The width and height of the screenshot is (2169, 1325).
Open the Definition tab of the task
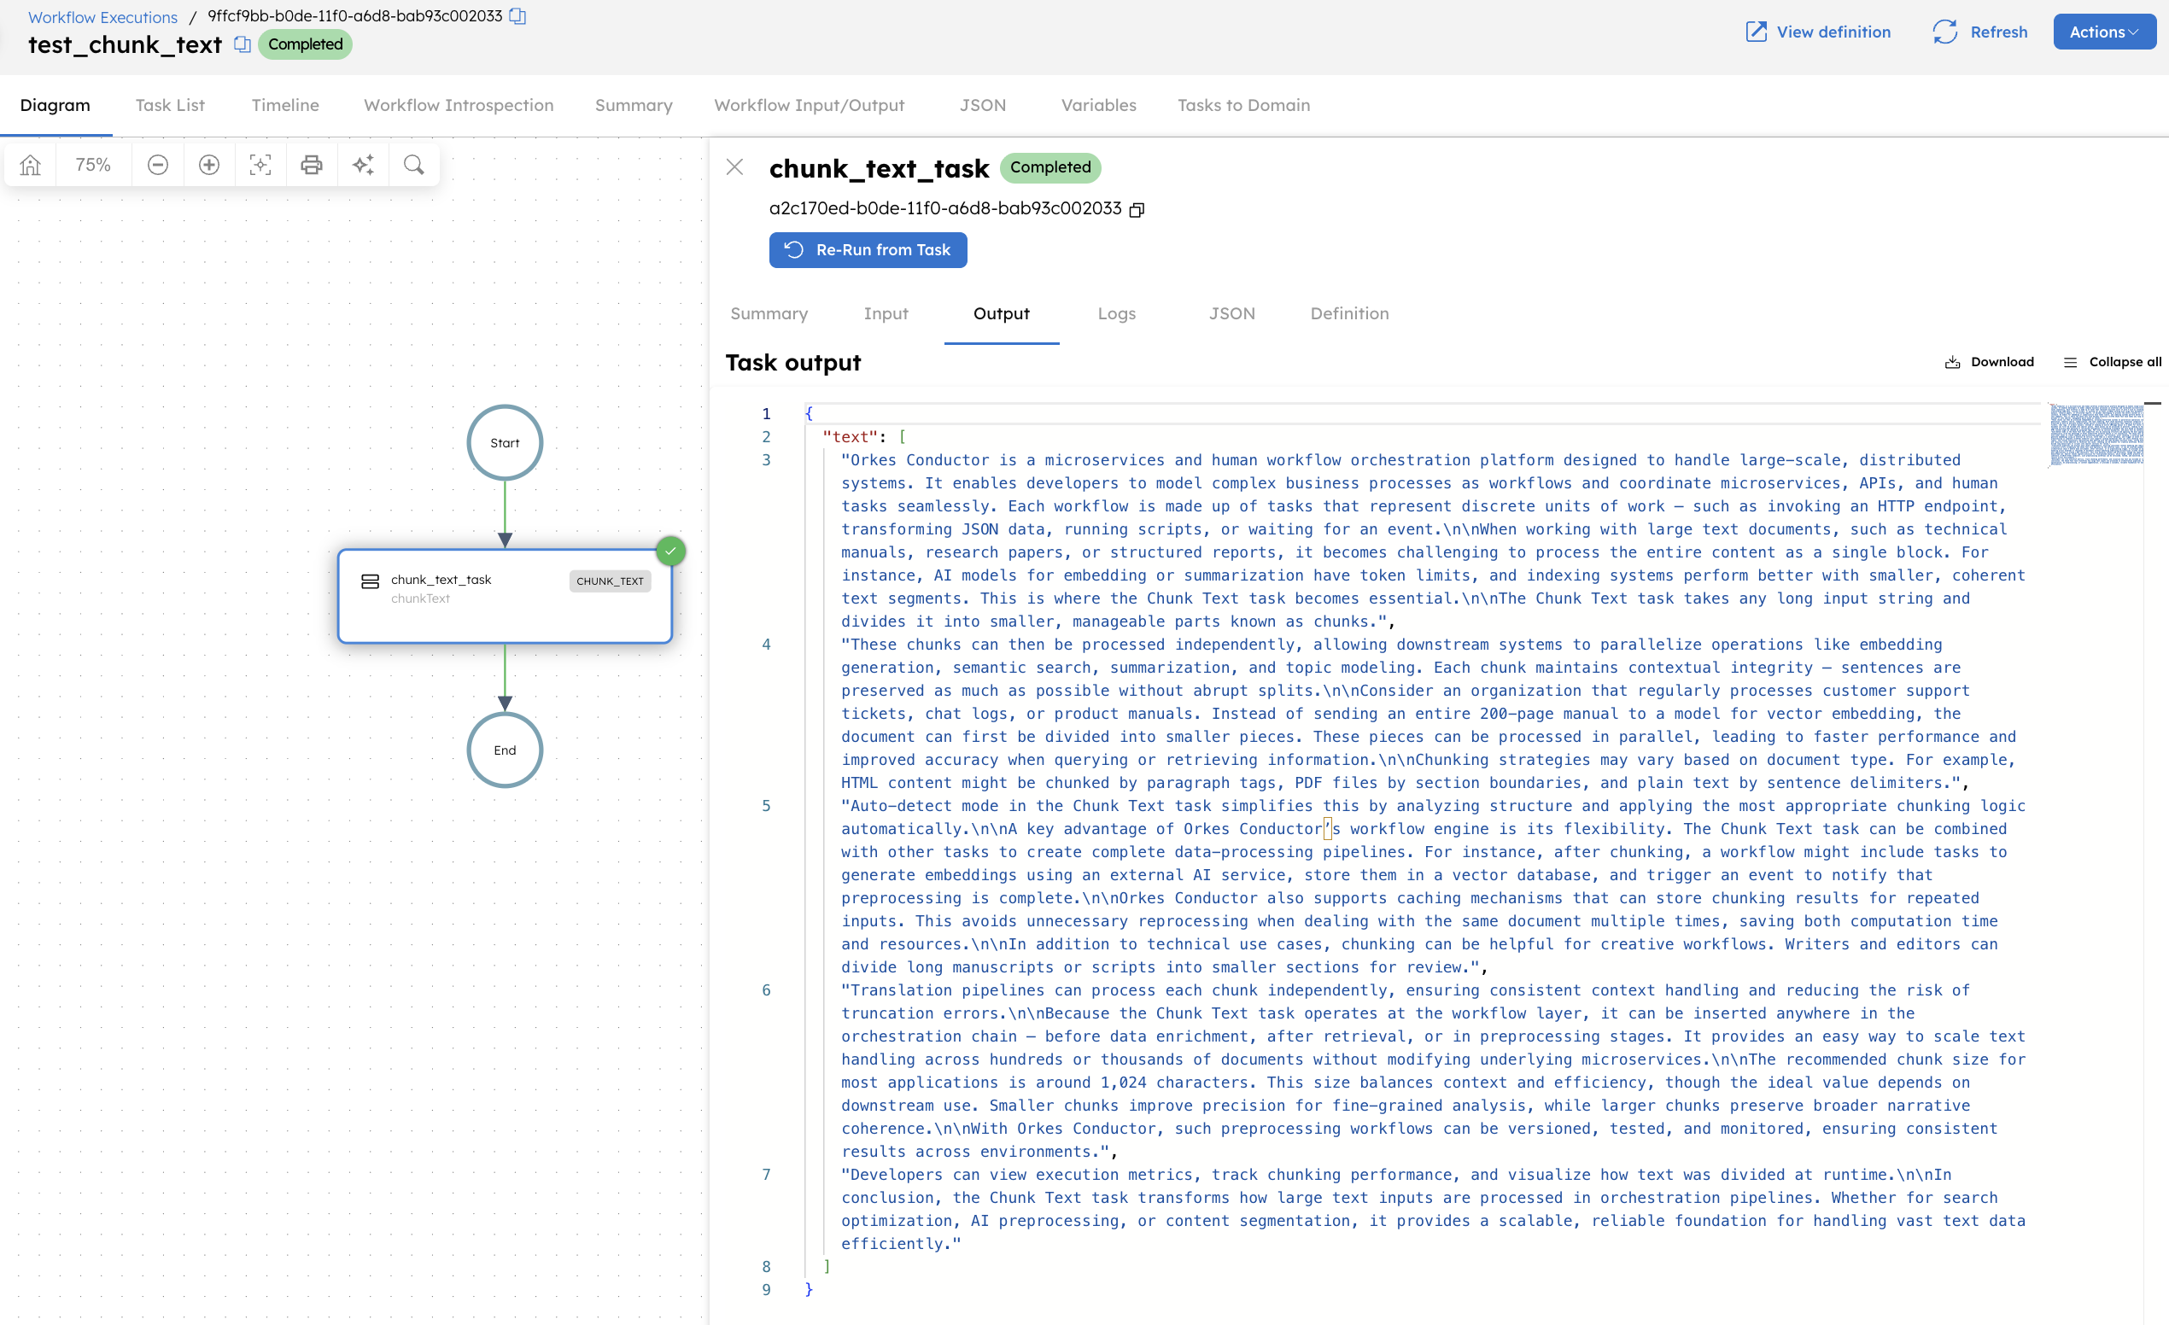1349,313
